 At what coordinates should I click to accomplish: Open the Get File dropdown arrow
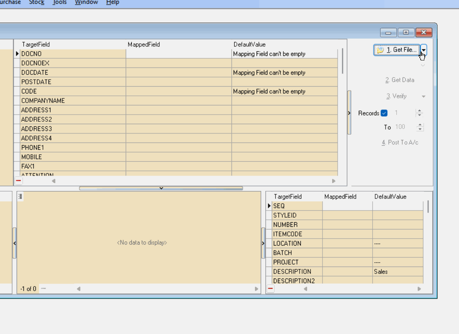pyautogui.click(x=424, y=50)
